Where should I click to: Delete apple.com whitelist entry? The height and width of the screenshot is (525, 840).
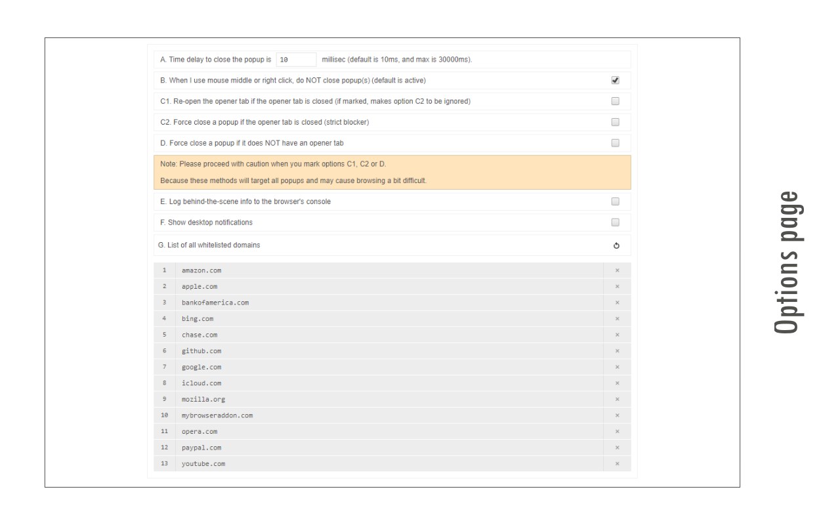coord(617,287)
